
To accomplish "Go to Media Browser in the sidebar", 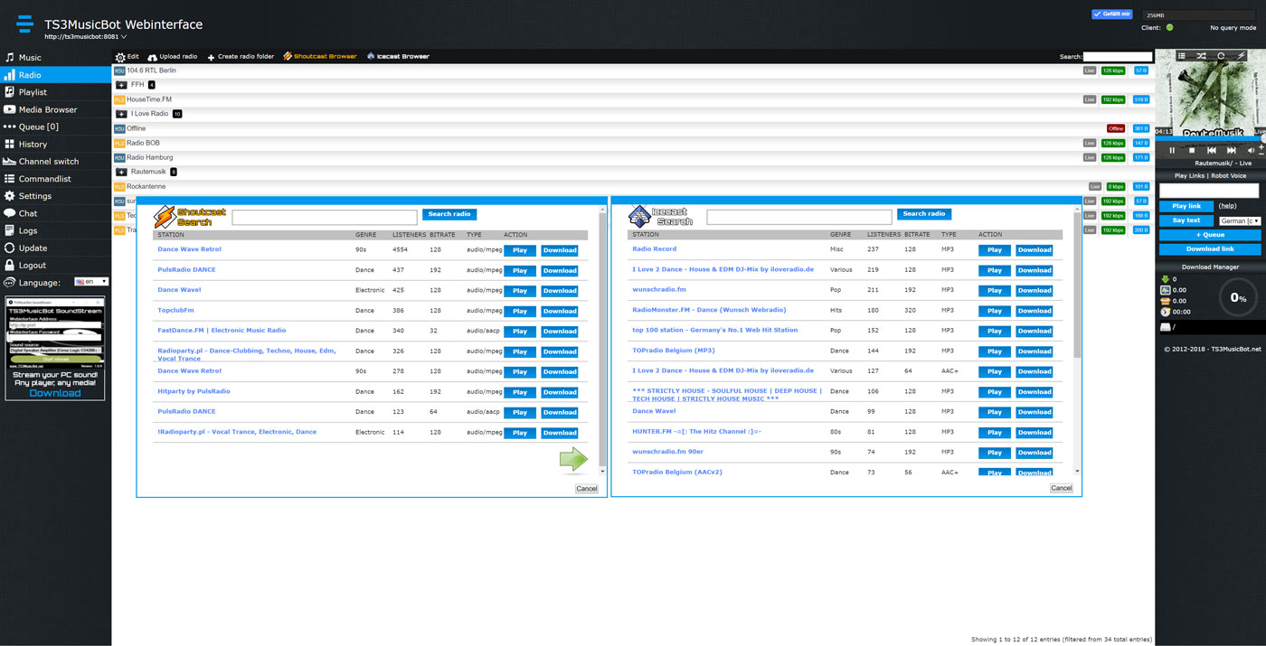I will pos(47,109).
